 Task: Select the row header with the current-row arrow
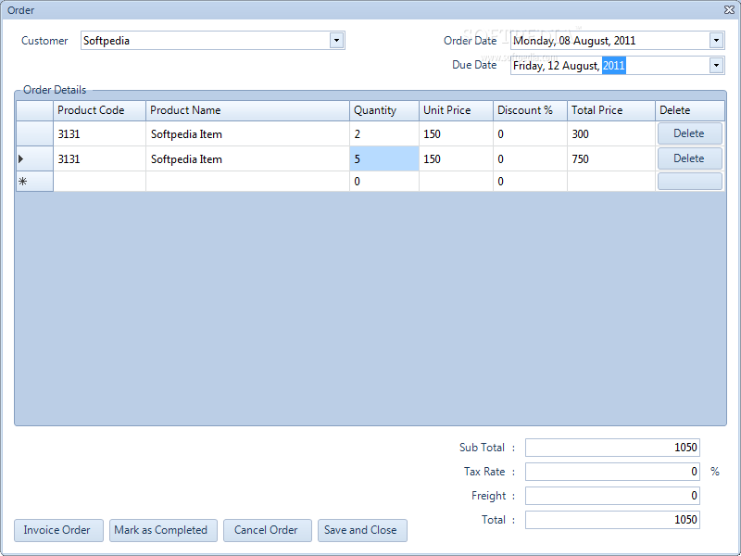tap(34, 158)
